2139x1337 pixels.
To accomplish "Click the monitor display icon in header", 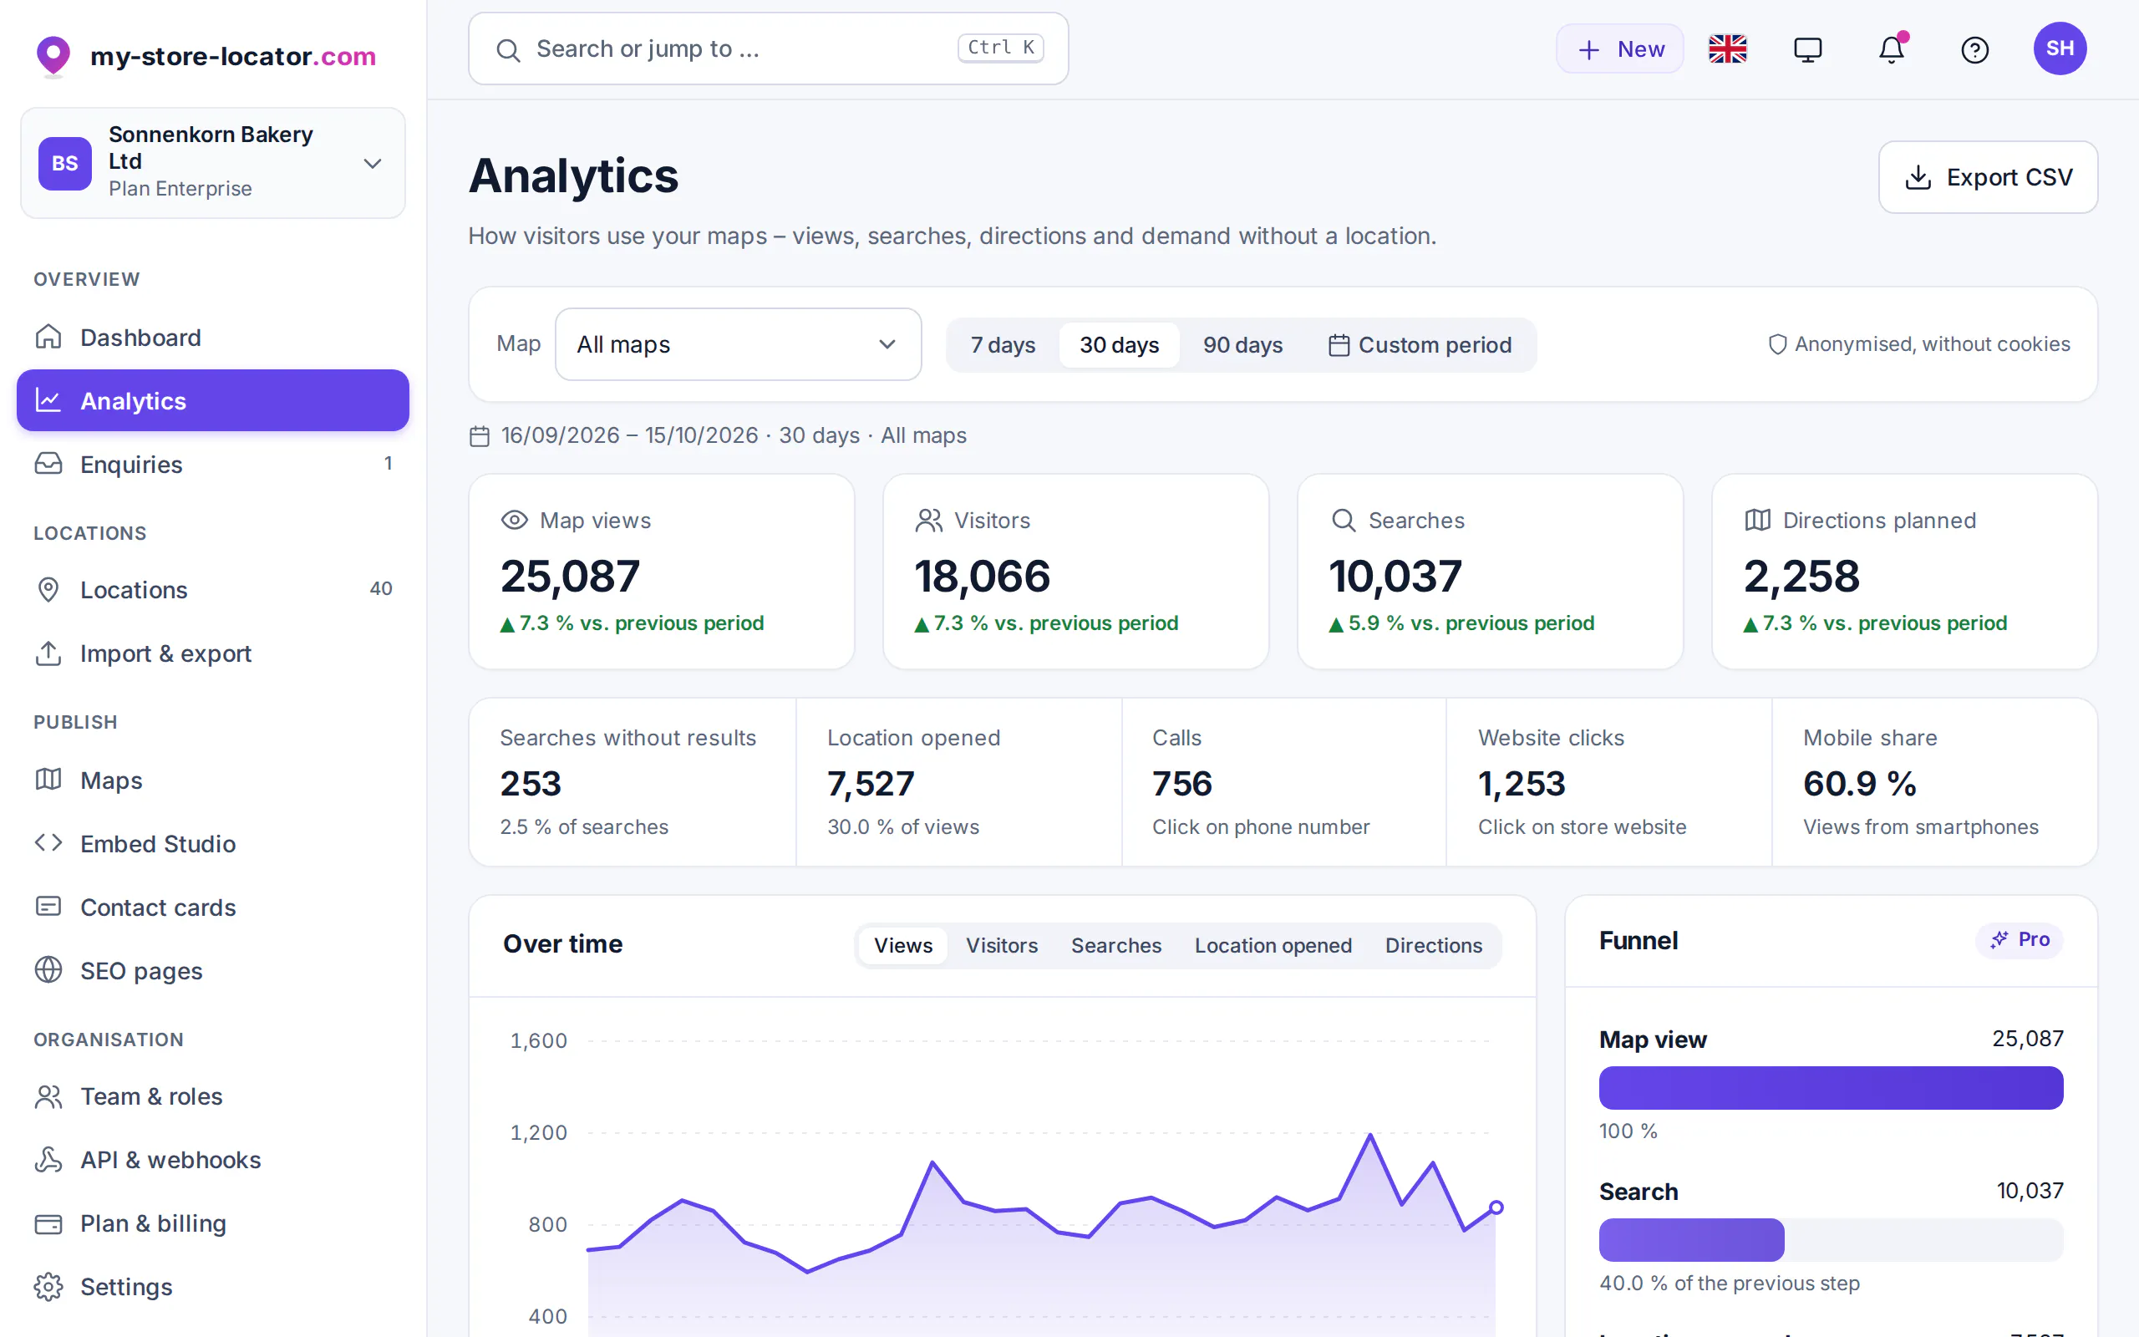I will tap(1807, 49).
